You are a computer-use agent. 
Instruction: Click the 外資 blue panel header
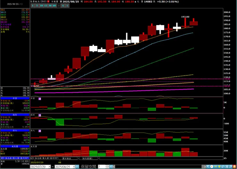point(15,98)
